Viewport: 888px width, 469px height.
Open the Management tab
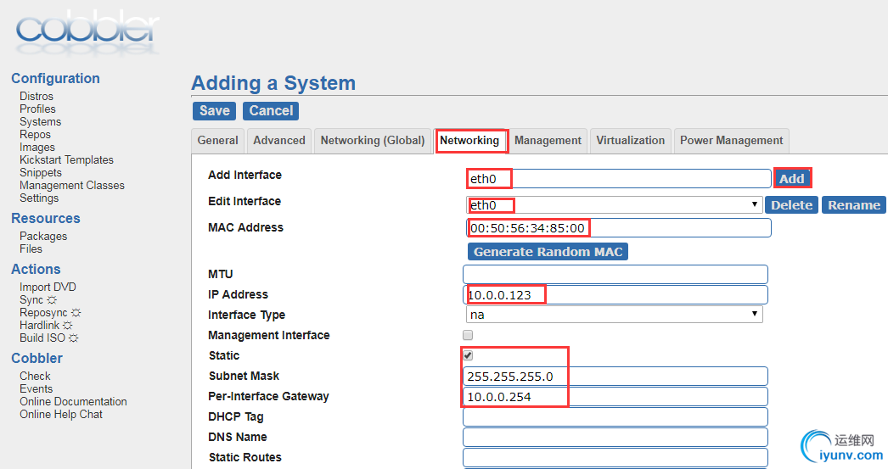pos(548,140)
